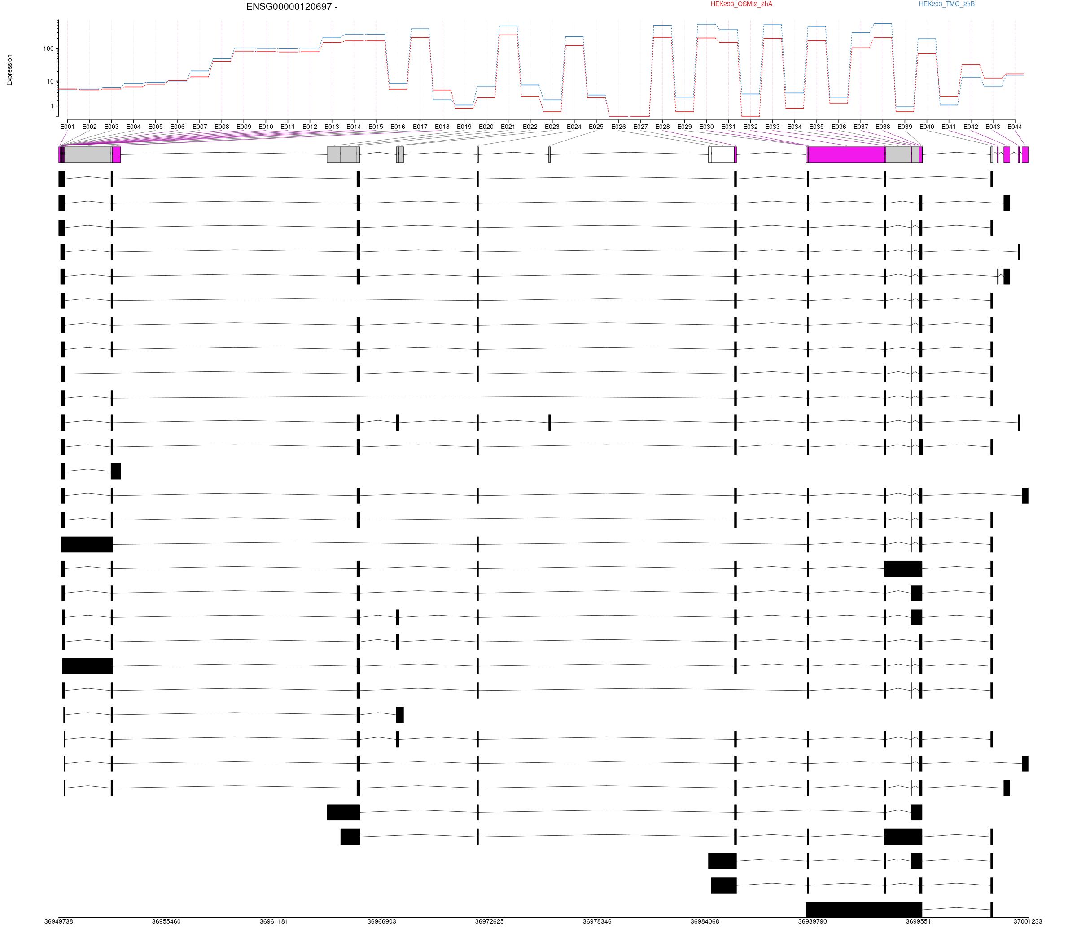
Task: Click genomic coordinate 36961181
Action: pos(274,921)
